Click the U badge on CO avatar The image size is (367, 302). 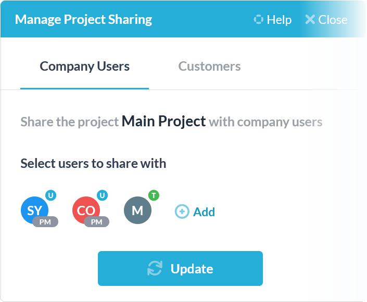(x=102, y=195)
